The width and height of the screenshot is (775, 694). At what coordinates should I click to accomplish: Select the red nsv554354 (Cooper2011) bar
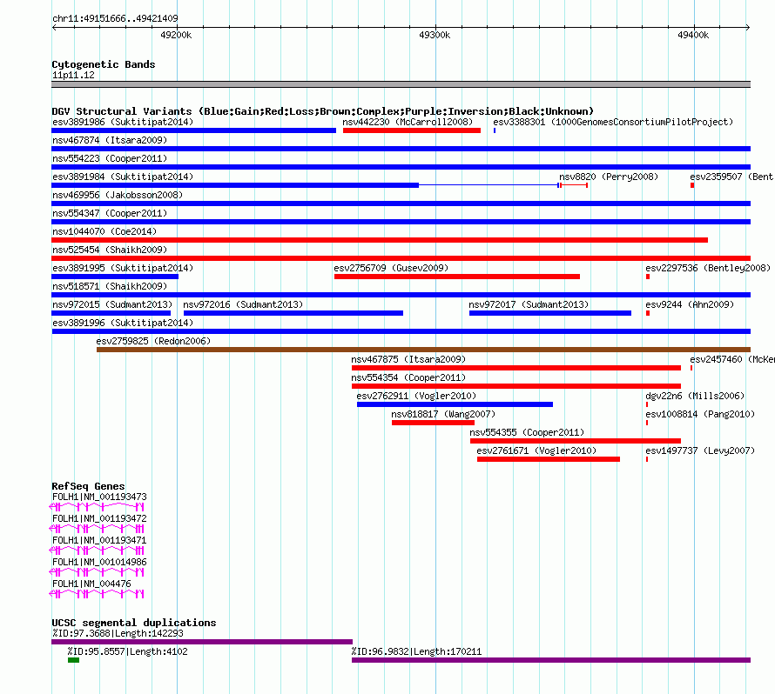pos(516,386)
